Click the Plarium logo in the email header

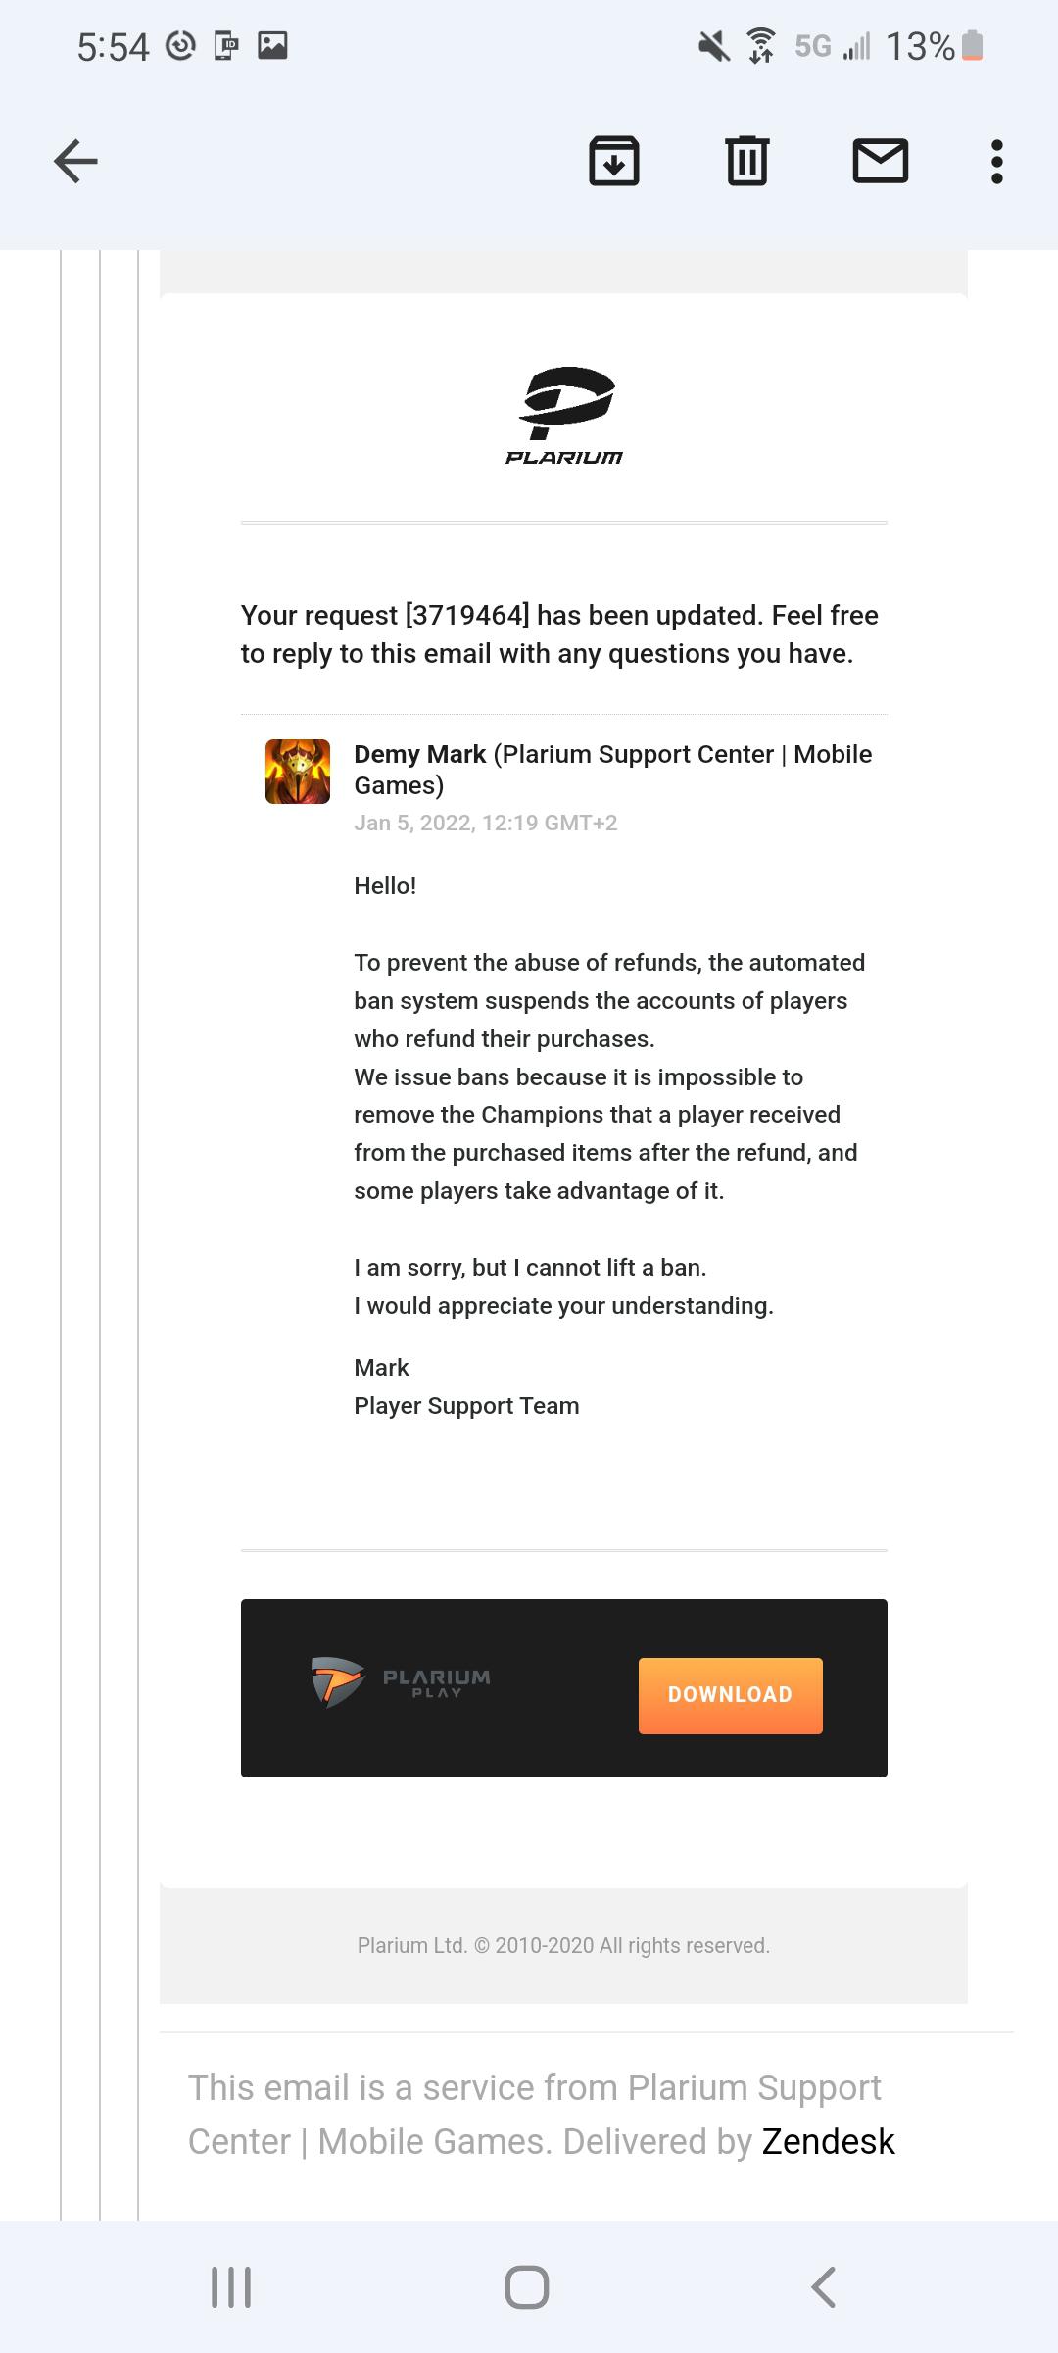[x=565, y=412]
